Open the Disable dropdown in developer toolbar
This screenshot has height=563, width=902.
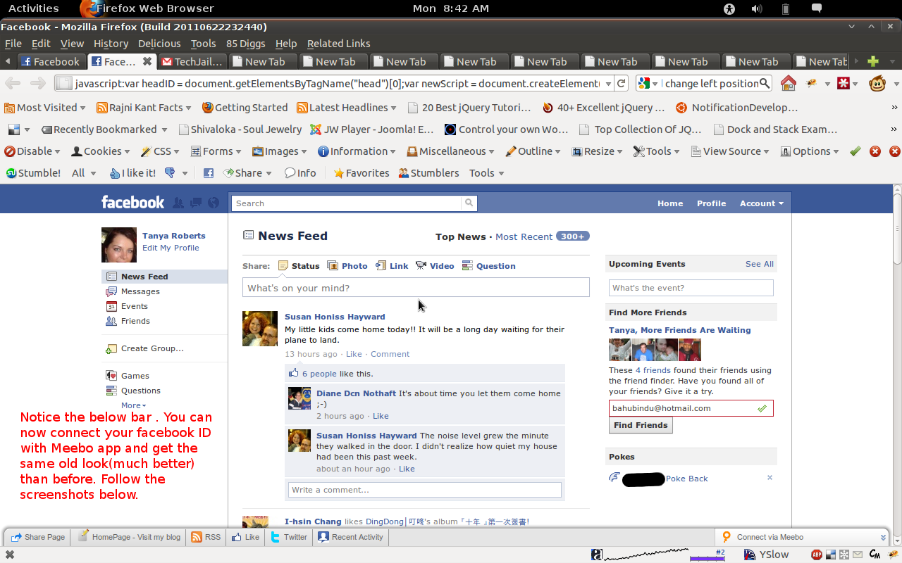point(33,151)
